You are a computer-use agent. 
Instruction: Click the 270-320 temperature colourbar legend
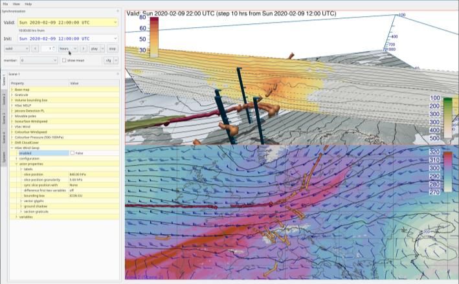(448, 171)
